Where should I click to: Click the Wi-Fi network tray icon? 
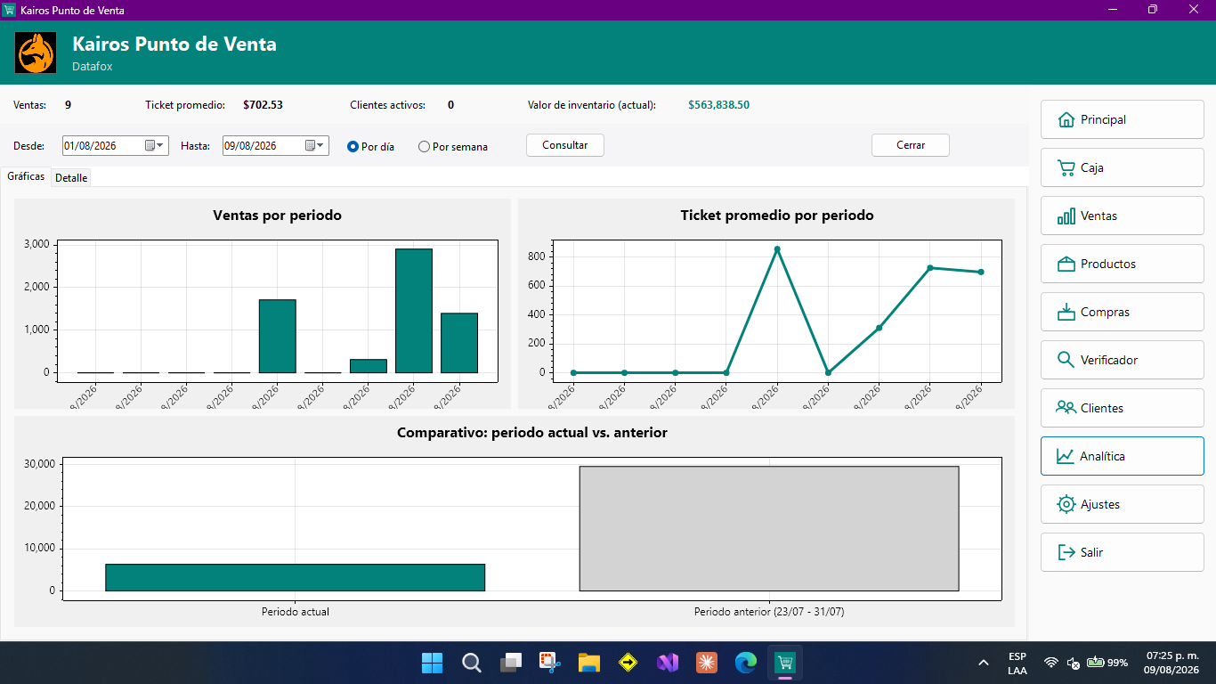tap(1051, 663)
